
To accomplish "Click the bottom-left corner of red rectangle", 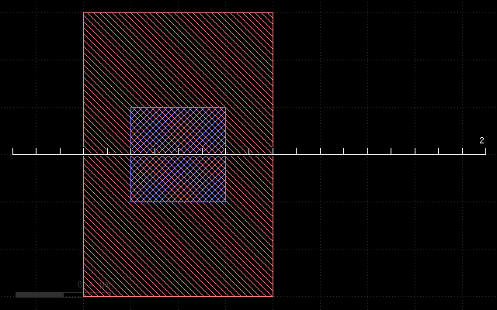I will [x=83, y=296].
